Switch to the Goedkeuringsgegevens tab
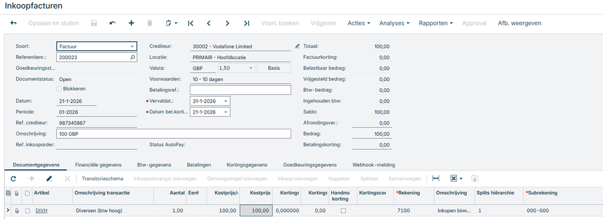The image size is (603, 220). click(310, 164)
